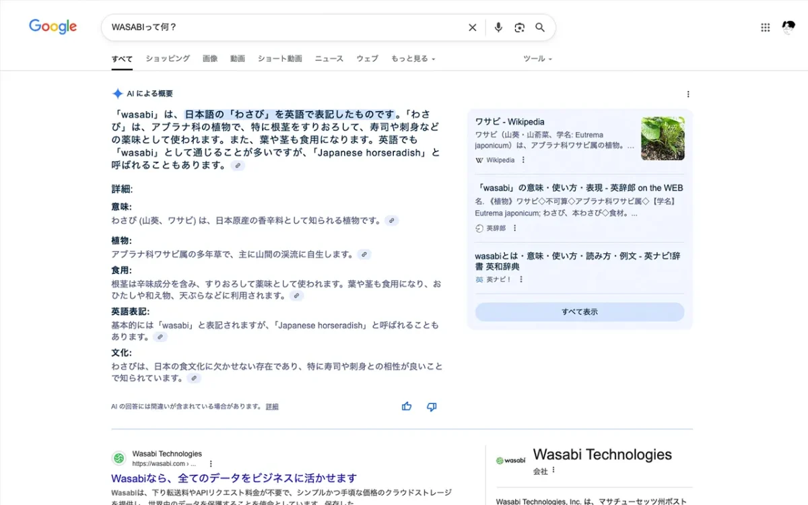The image size is (808, 505).
Task: Open the 英ナビ source options menu
Action: tap(521, 279)
